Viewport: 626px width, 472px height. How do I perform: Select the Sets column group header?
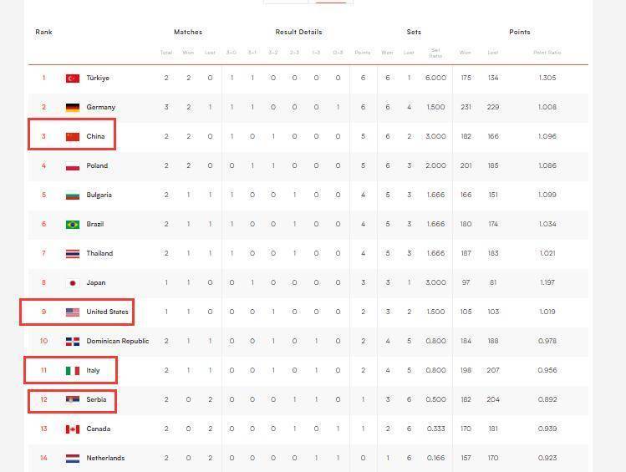(414, 32)
